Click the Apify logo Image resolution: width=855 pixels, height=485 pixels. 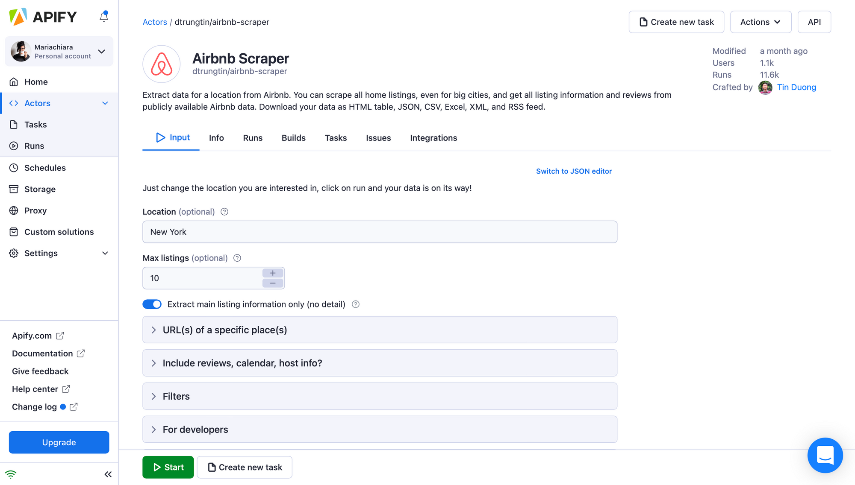[43, 17]
